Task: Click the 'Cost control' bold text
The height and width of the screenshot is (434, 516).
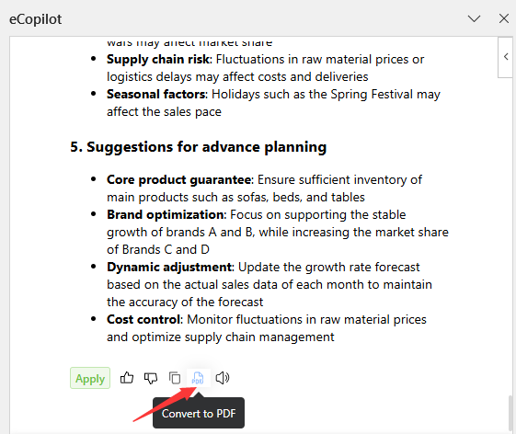Action: (x=143, y=319)
